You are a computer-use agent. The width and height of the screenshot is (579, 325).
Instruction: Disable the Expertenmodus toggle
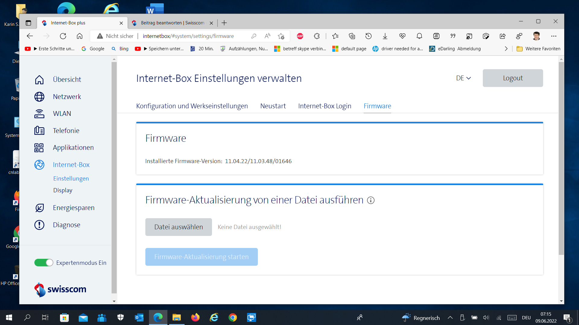(x=43, y=262)
